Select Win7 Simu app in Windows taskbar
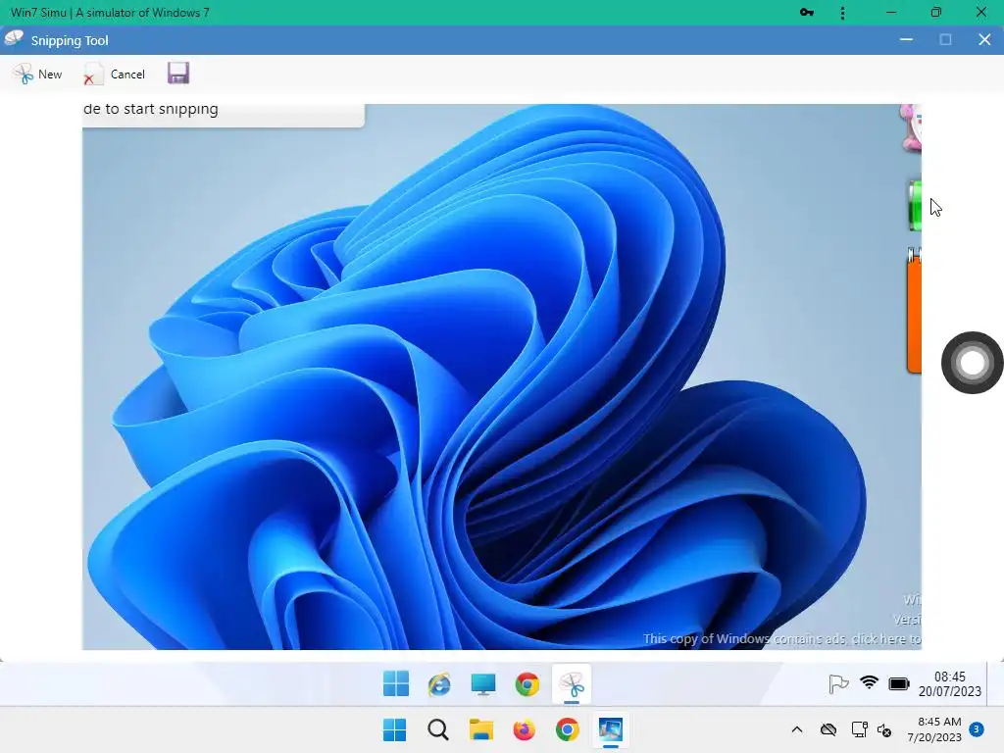Image resolution: width=1004 pixels, height=753 pixels. point(611,729)
